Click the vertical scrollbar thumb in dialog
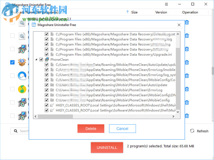214x160 pixels. 178,78
